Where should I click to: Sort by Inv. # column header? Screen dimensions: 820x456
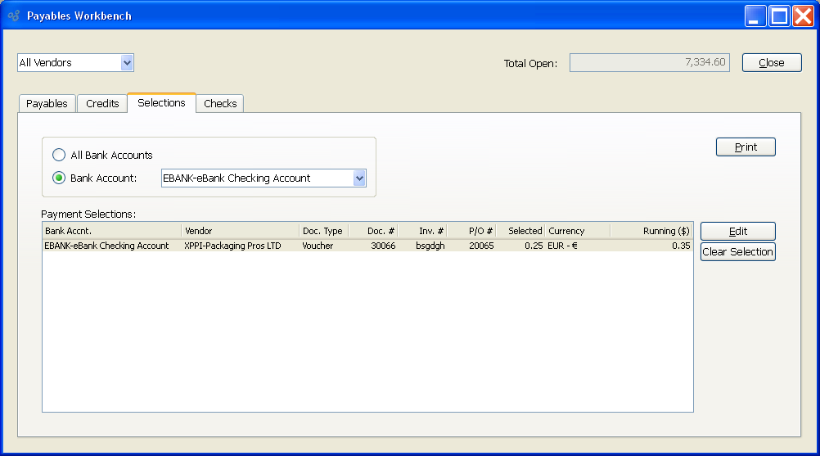click(x=422, y=231)
